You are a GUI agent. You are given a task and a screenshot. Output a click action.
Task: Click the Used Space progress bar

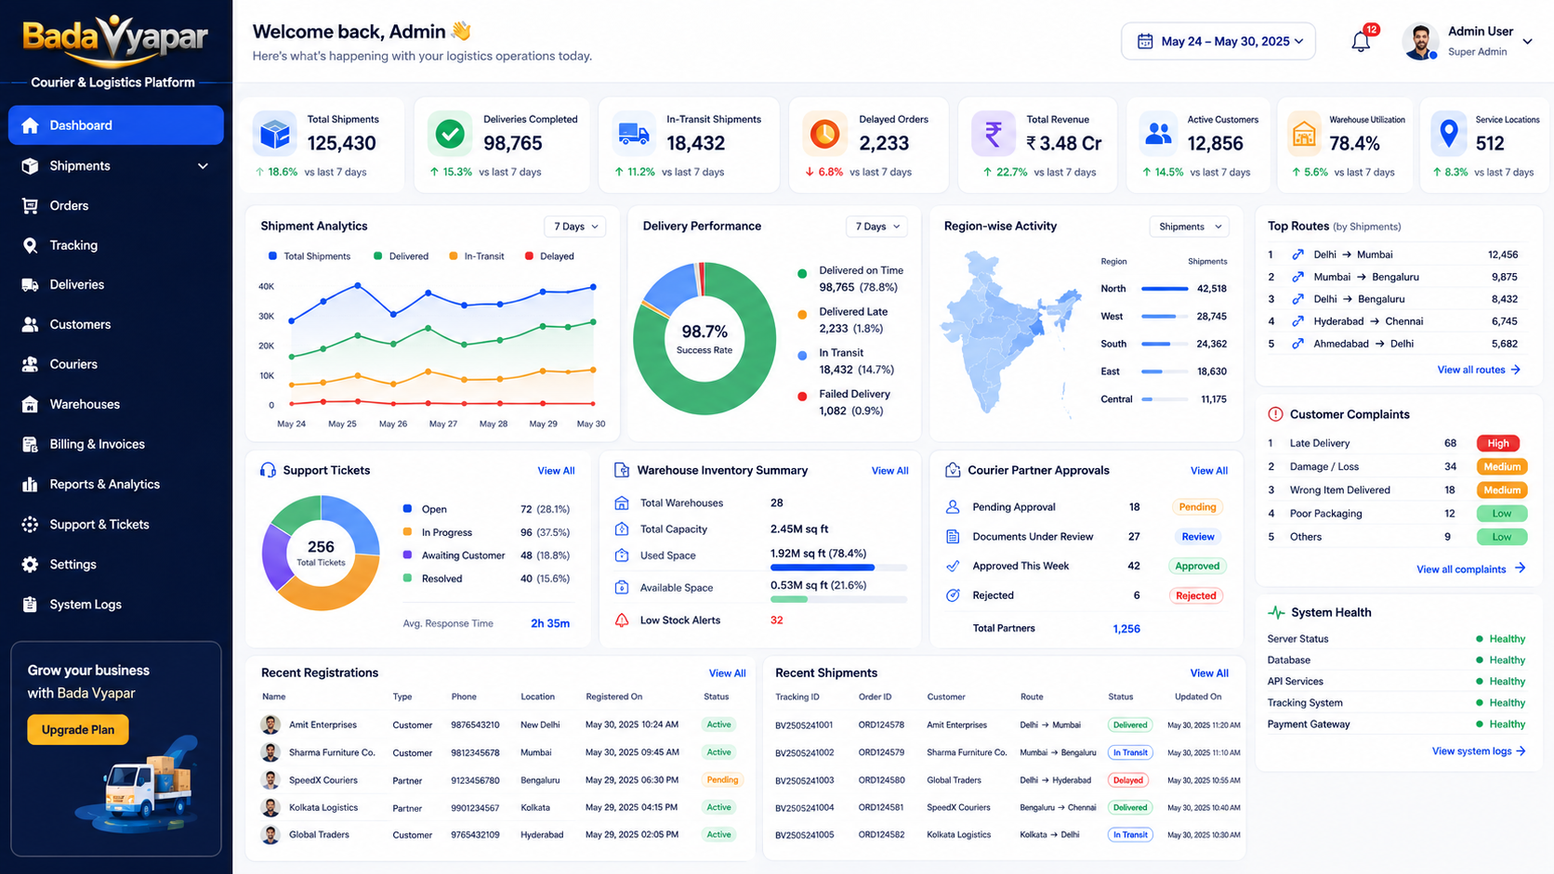click(838, 567)
